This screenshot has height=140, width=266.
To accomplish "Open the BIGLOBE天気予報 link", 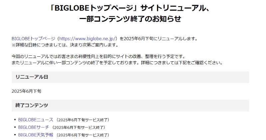I will (36, 135).
